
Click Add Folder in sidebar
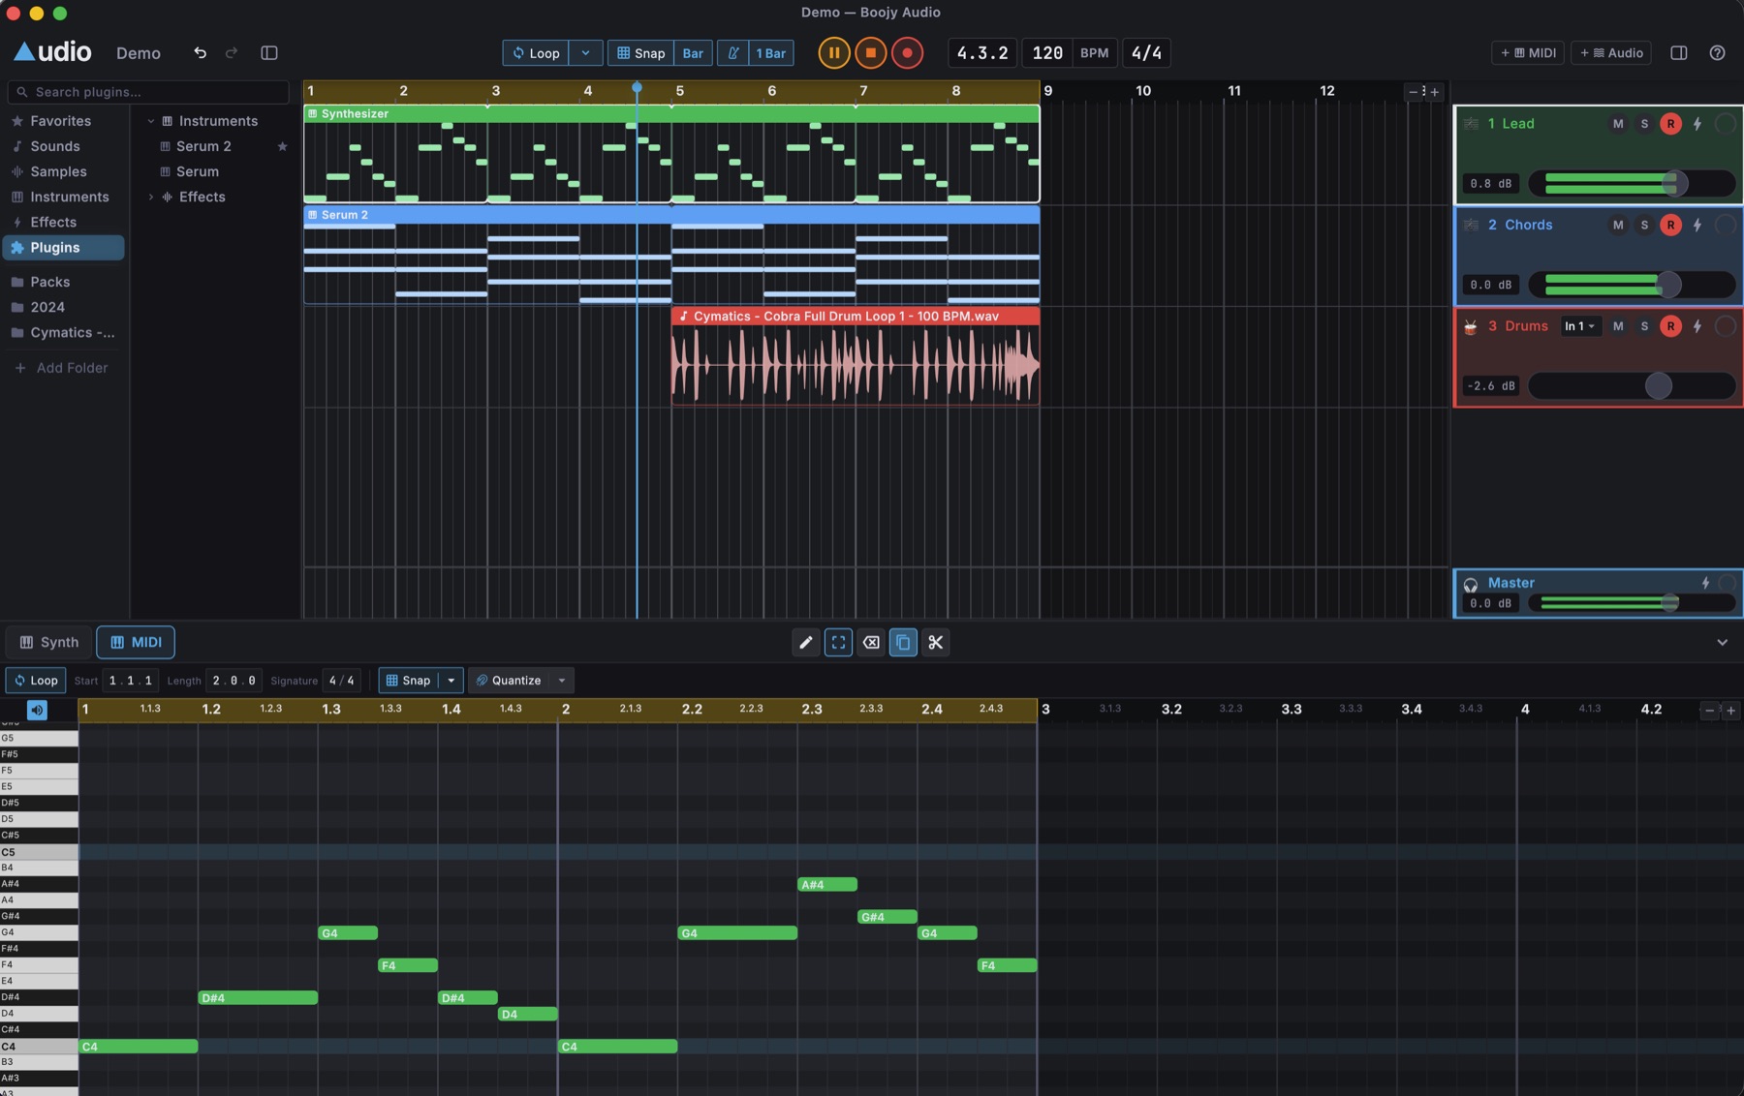click(x=60, y=368)
